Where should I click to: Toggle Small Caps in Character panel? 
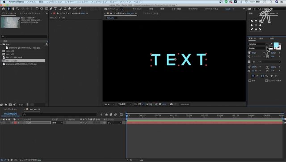[x=267, y=76]
